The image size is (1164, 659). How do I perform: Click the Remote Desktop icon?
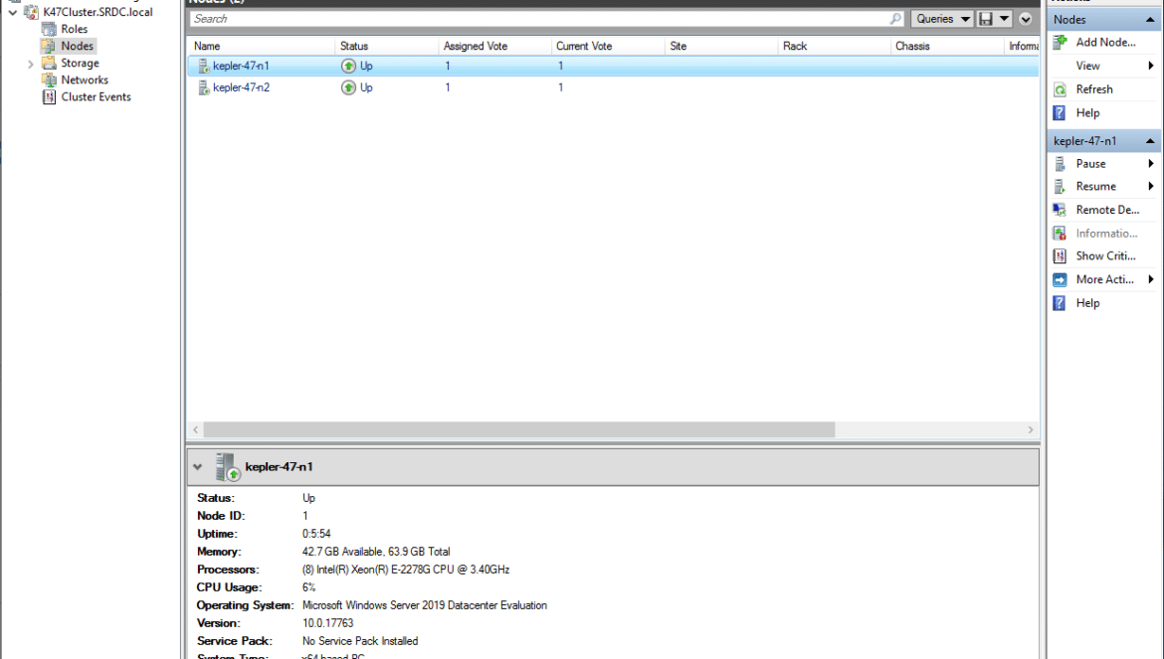click(1061, 210)
